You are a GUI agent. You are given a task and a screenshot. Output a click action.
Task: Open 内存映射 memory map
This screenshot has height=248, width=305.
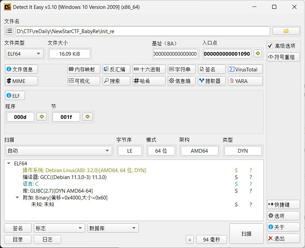click(84, 69)
